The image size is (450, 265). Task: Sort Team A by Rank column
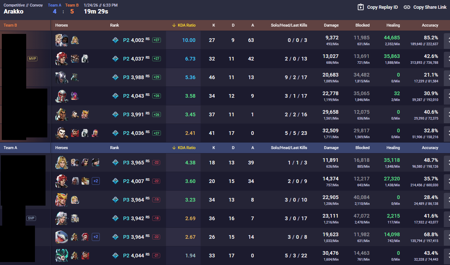pyautogui.click(x=115, y=148)
